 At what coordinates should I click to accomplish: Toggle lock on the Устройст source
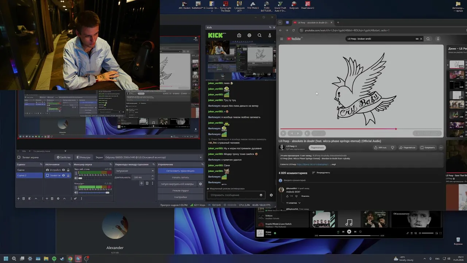(x=68, y=170)
